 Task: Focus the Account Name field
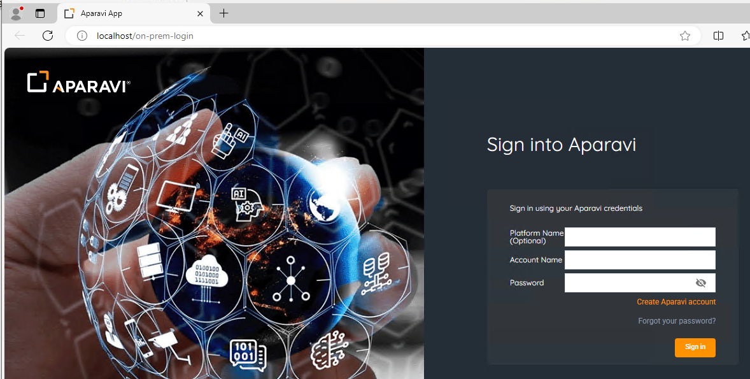(640, 260)
